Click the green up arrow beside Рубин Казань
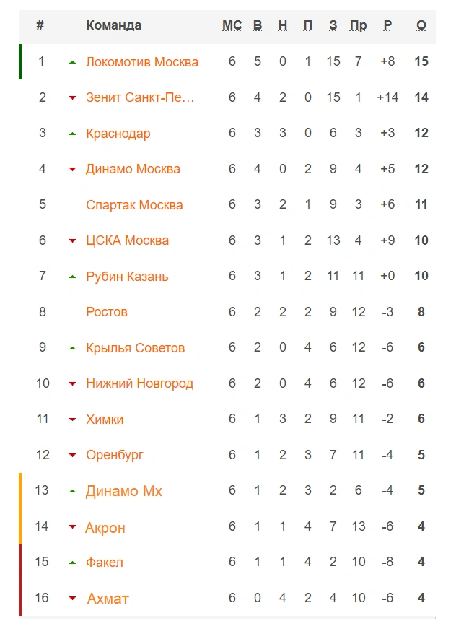The width and height of the screenshot is (469, 634). 72,277
